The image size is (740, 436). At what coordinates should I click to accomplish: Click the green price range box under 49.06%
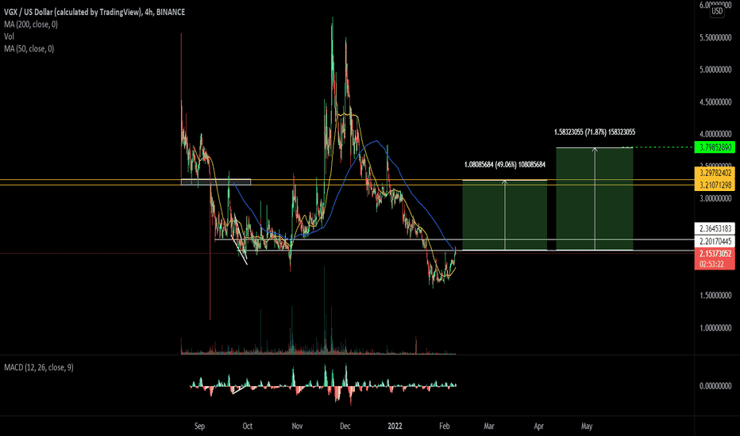(x=504, y=215)
